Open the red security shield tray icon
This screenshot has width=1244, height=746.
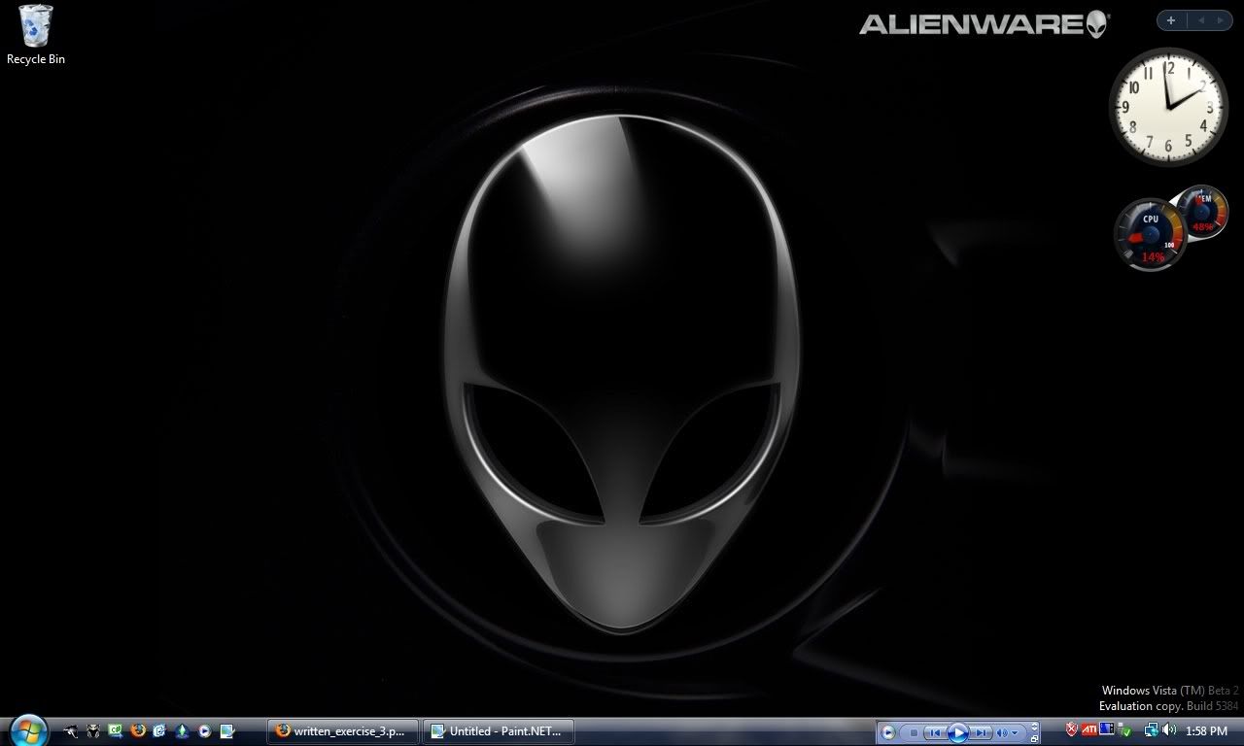coord(1072,729)
